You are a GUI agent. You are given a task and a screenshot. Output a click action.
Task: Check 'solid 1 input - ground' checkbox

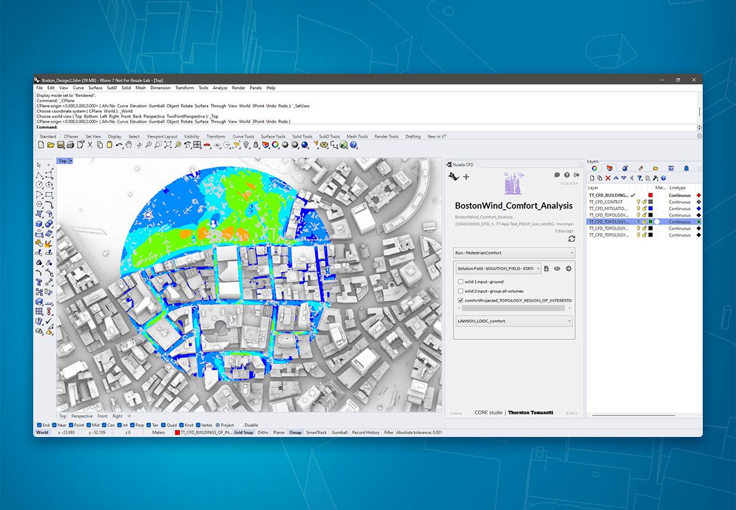coord(461,282)
